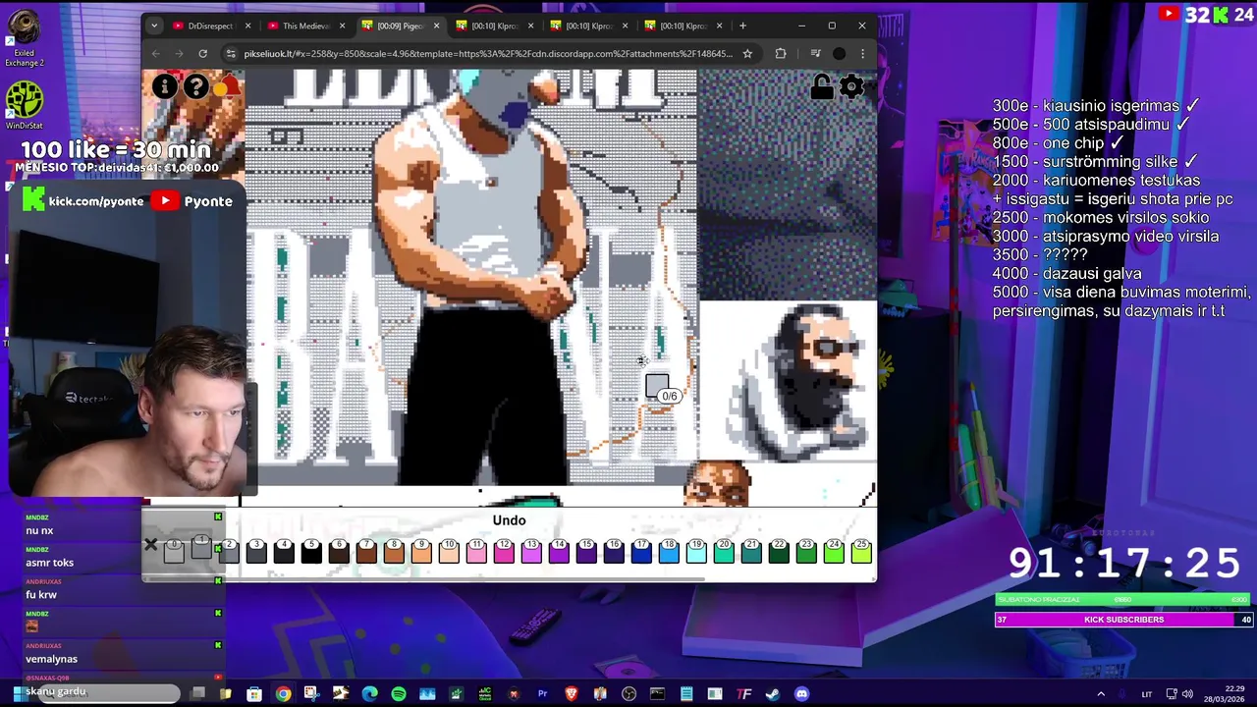Viewport: 1257px width, 707px height.
Task: Choose peach color swatch number 9
Action: click(x=421, y=552)
